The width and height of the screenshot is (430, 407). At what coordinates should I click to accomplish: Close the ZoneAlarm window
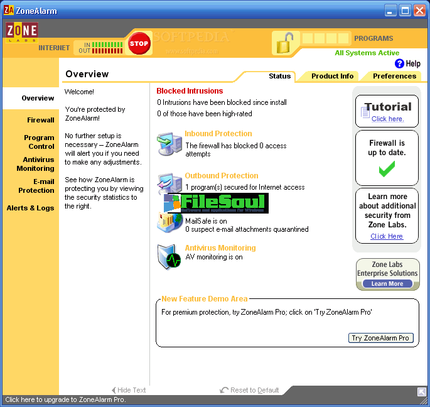pos(419,11)
